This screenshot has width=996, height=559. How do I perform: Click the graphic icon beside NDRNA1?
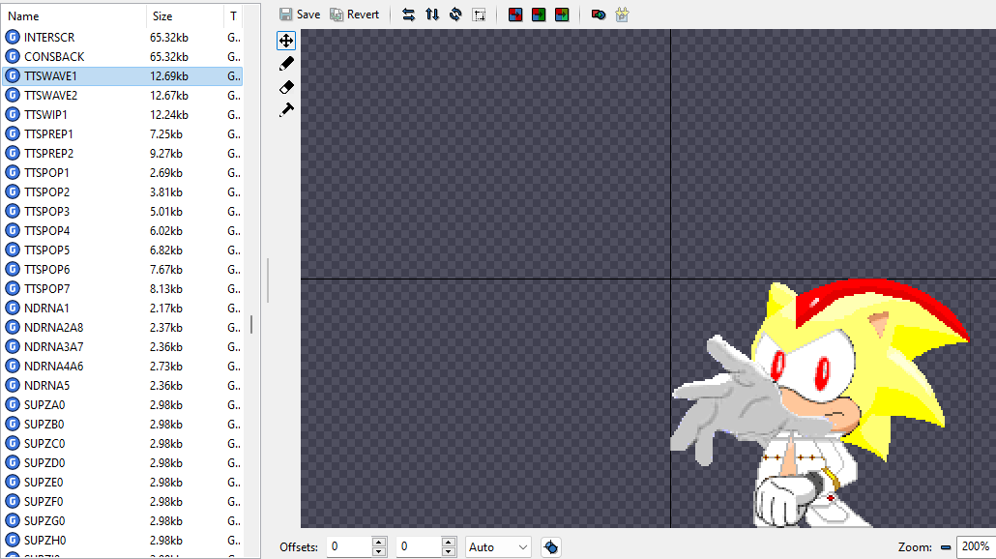(x=12, y=309)
